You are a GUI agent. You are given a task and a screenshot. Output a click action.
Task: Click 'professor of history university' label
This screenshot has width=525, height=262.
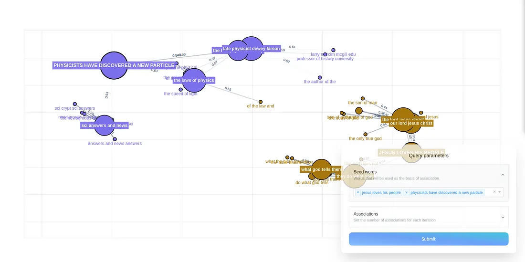pos(325,59)
